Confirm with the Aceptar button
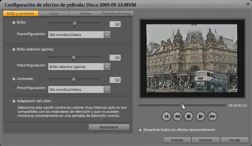Screen dimensions: 252x146 pyautogui.click(x=177, y=140)
